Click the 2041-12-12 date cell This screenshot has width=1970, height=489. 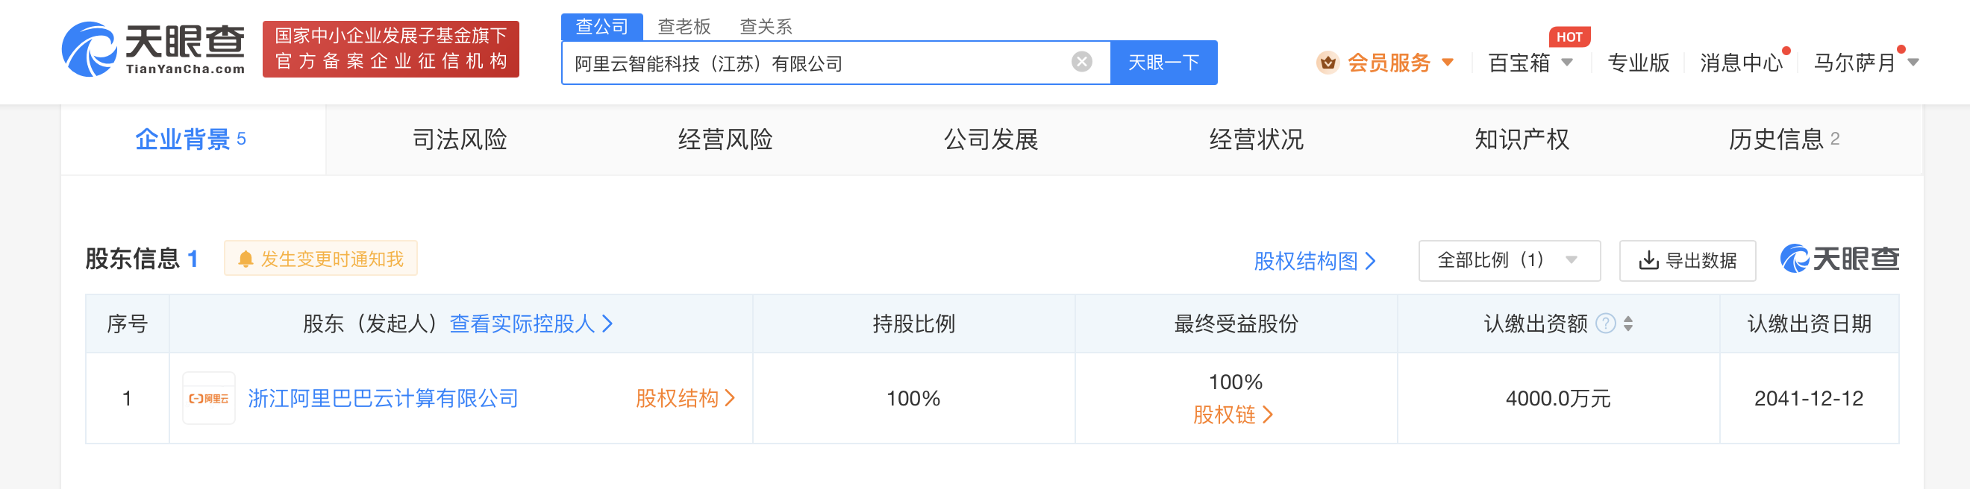(x=1809, y=398)
